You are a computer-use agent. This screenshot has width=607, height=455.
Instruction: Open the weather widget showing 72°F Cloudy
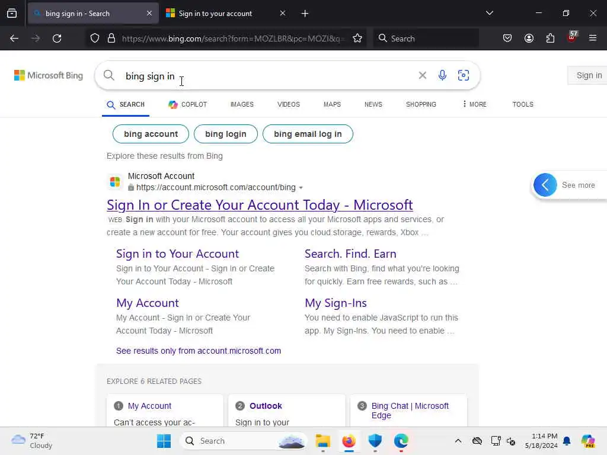(x=32, y=441)
